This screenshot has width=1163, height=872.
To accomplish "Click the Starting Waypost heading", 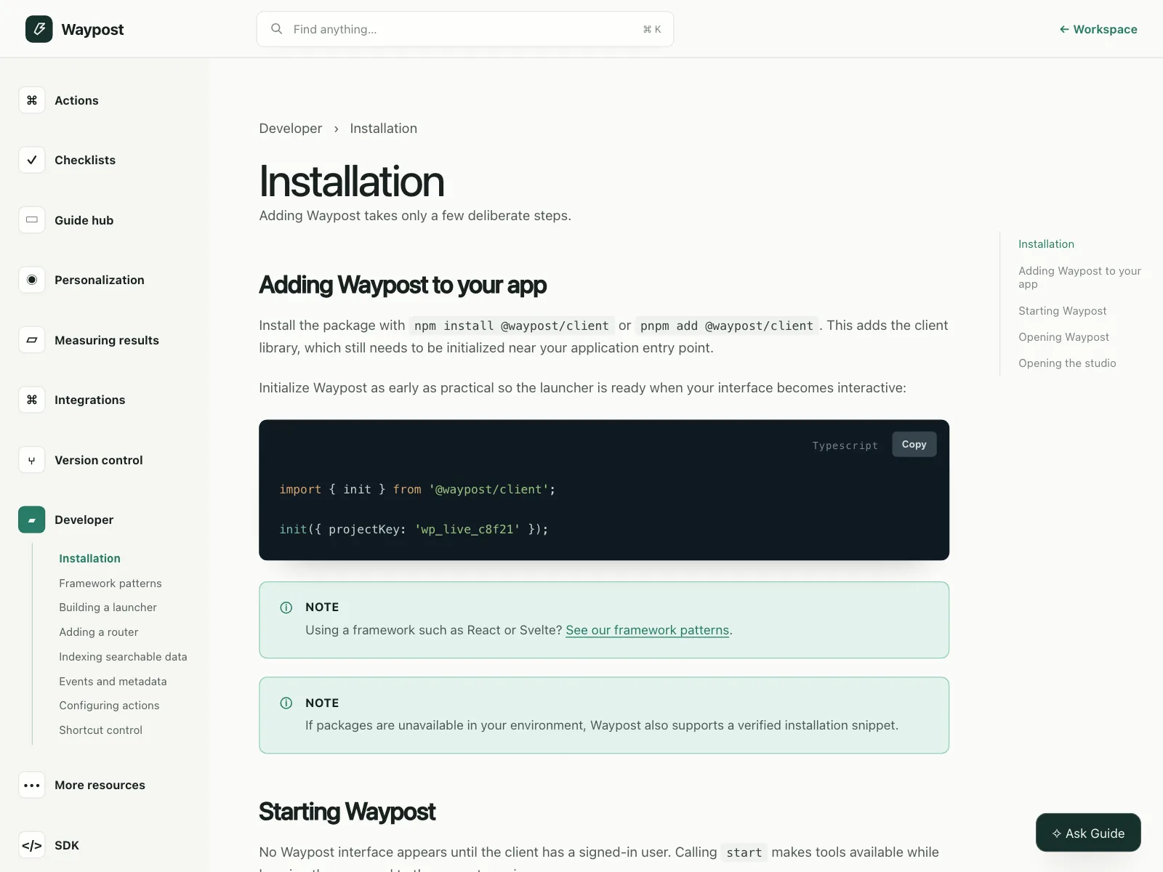I will [347, 812].
